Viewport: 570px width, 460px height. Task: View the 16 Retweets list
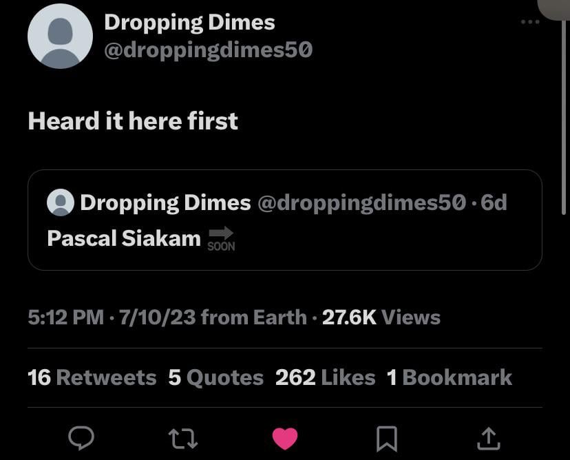point(92,377)
